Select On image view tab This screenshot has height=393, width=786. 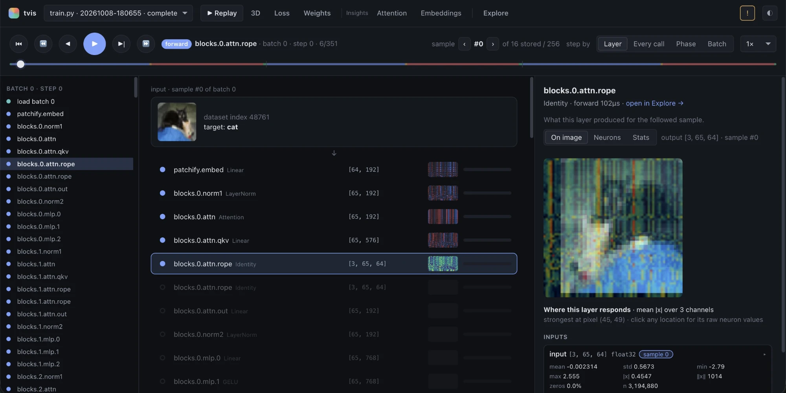(566, 138)
